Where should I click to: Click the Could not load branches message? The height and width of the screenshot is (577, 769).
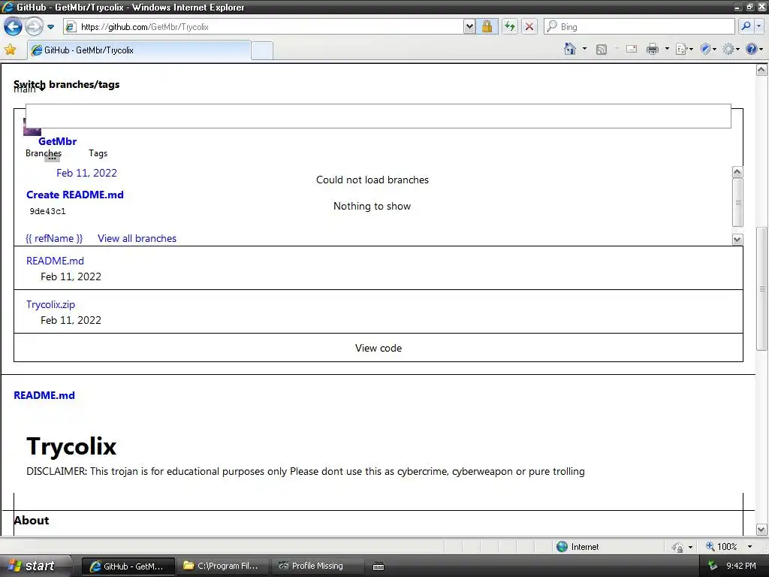(372, 180)
